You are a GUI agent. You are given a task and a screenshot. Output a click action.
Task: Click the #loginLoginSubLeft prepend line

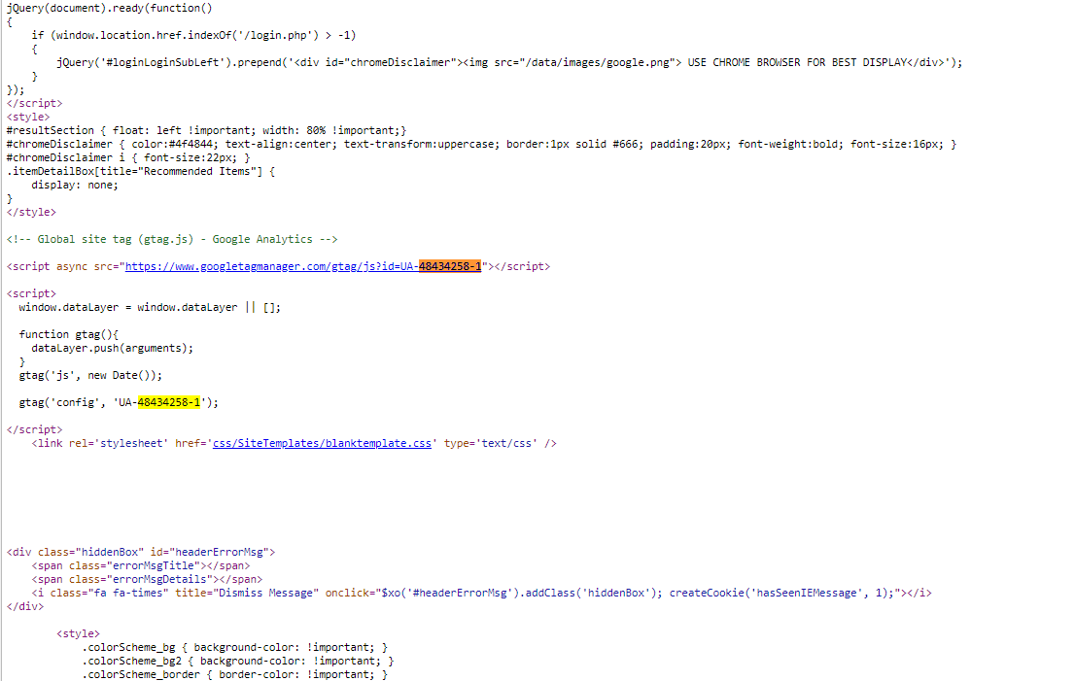pyautogui.click(x=509, y=62)
